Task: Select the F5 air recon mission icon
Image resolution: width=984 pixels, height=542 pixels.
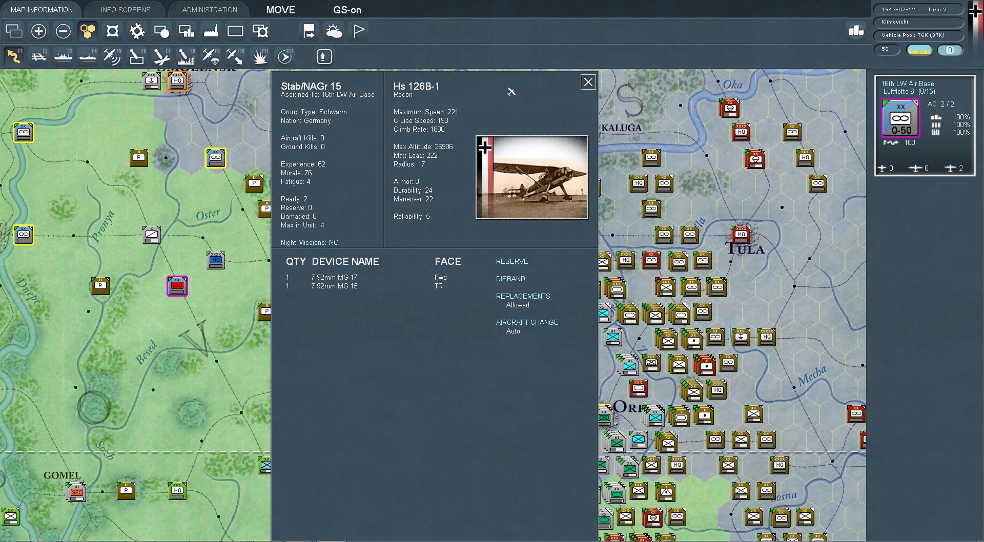Action: click(x=112, y=56)
